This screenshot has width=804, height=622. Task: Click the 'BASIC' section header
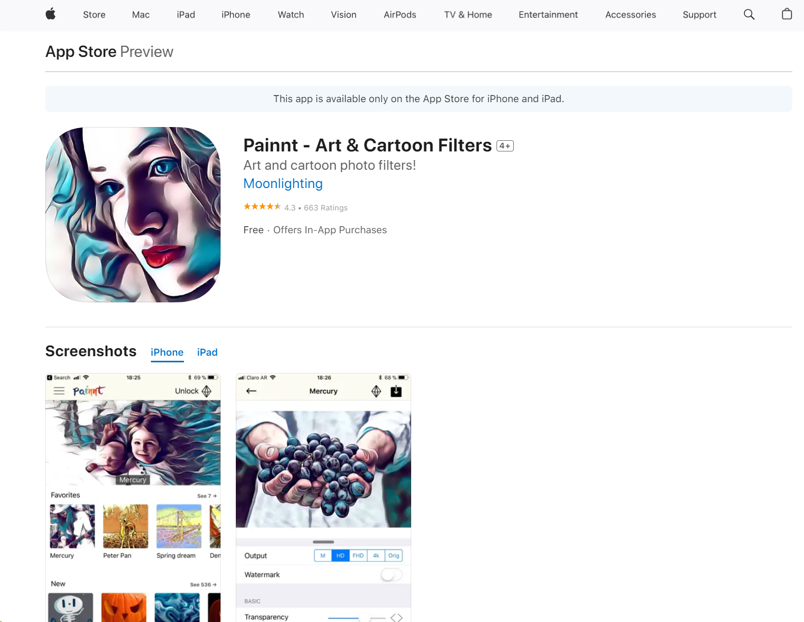coord(252,601)
